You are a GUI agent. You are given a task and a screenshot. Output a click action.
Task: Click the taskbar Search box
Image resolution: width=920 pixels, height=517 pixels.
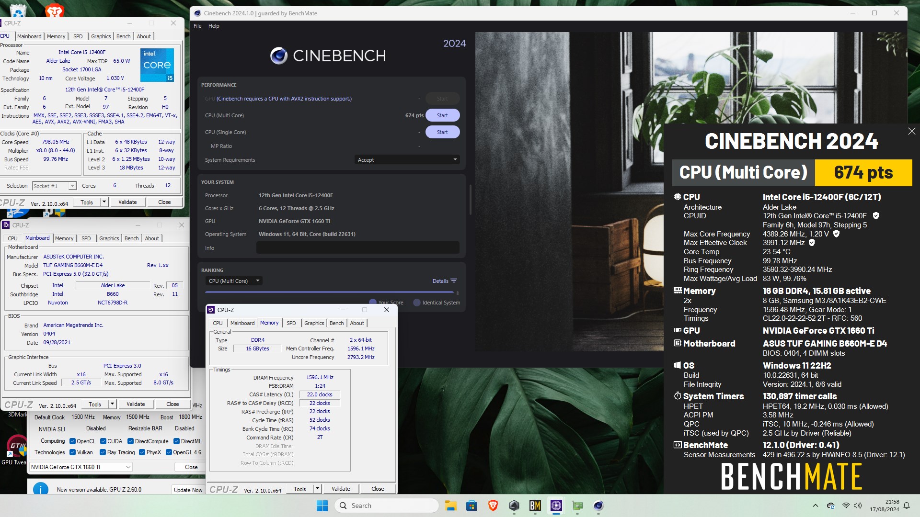(387, 506)
